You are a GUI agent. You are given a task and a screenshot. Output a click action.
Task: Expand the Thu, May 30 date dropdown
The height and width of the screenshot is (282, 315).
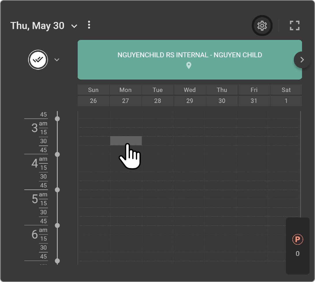(x=74, y=26)
